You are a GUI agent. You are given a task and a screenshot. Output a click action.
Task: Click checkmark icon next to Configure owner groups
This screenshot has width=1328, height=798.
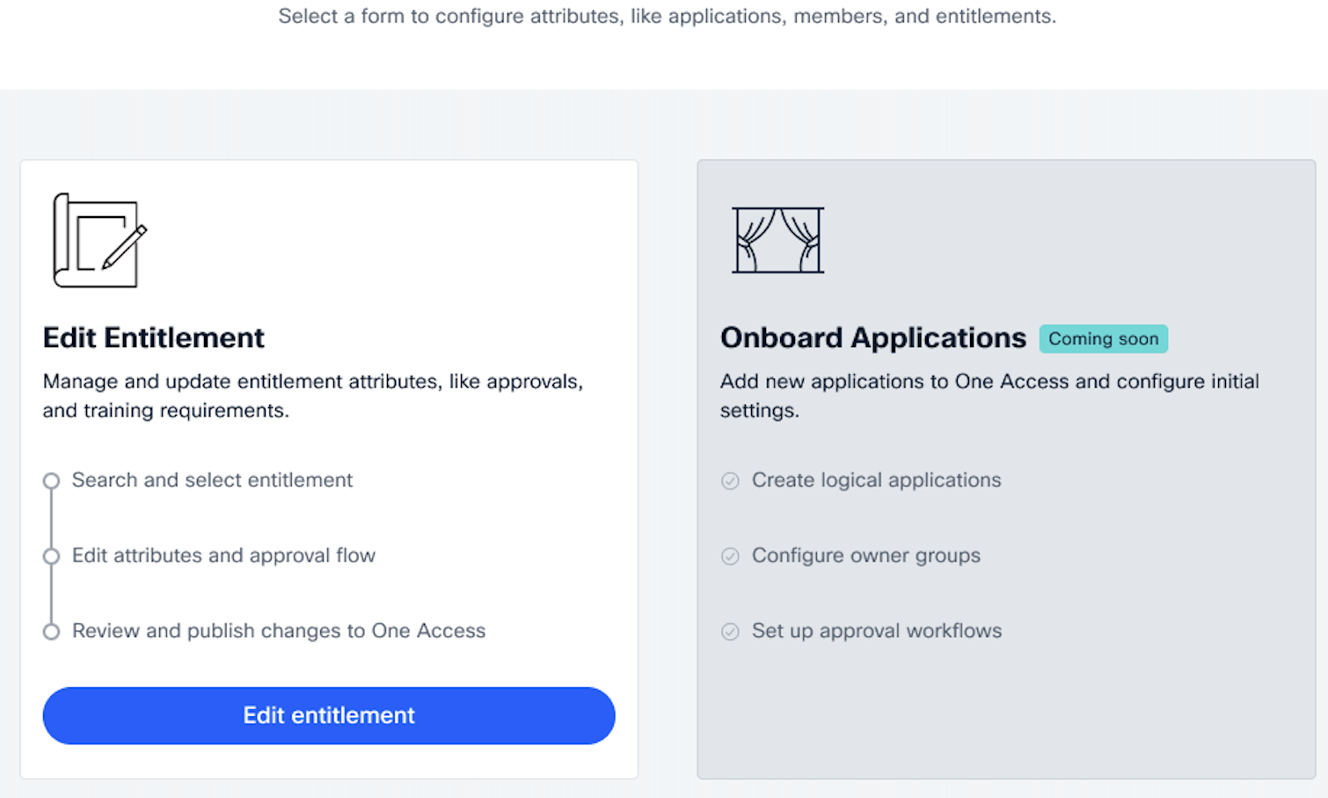tap(730, 556)
